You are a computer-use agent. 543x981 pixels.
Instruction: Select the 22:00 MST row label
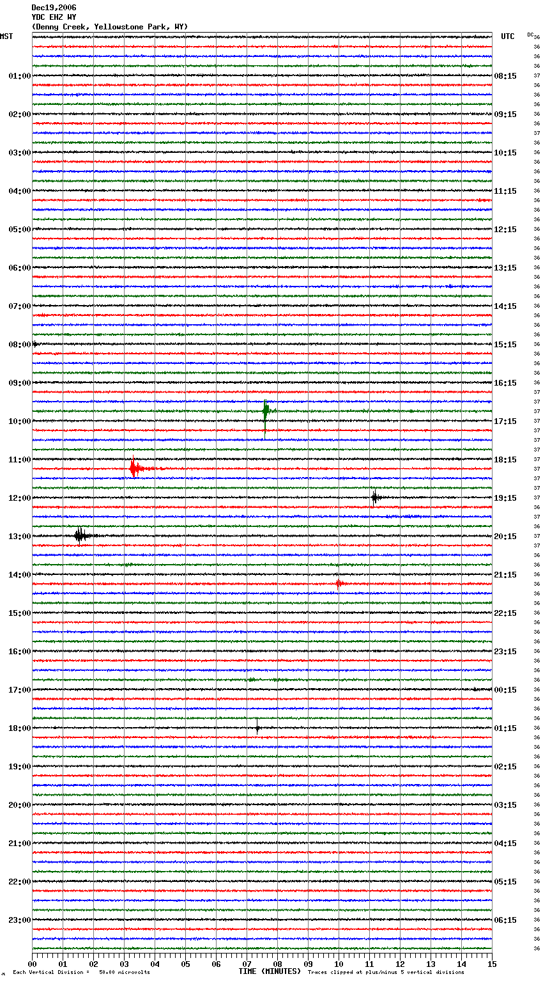point(20,882)
